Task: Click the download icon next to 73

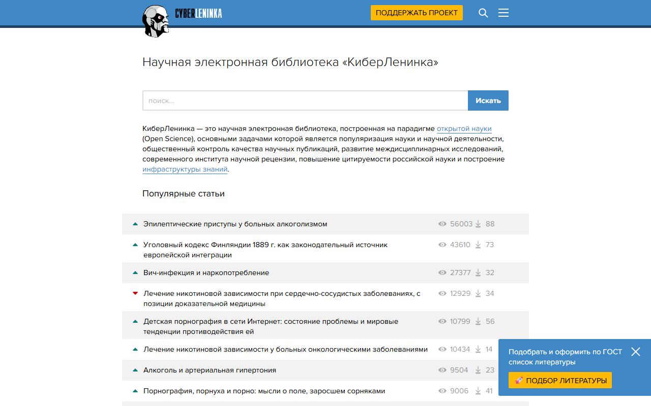Action: 478,245
